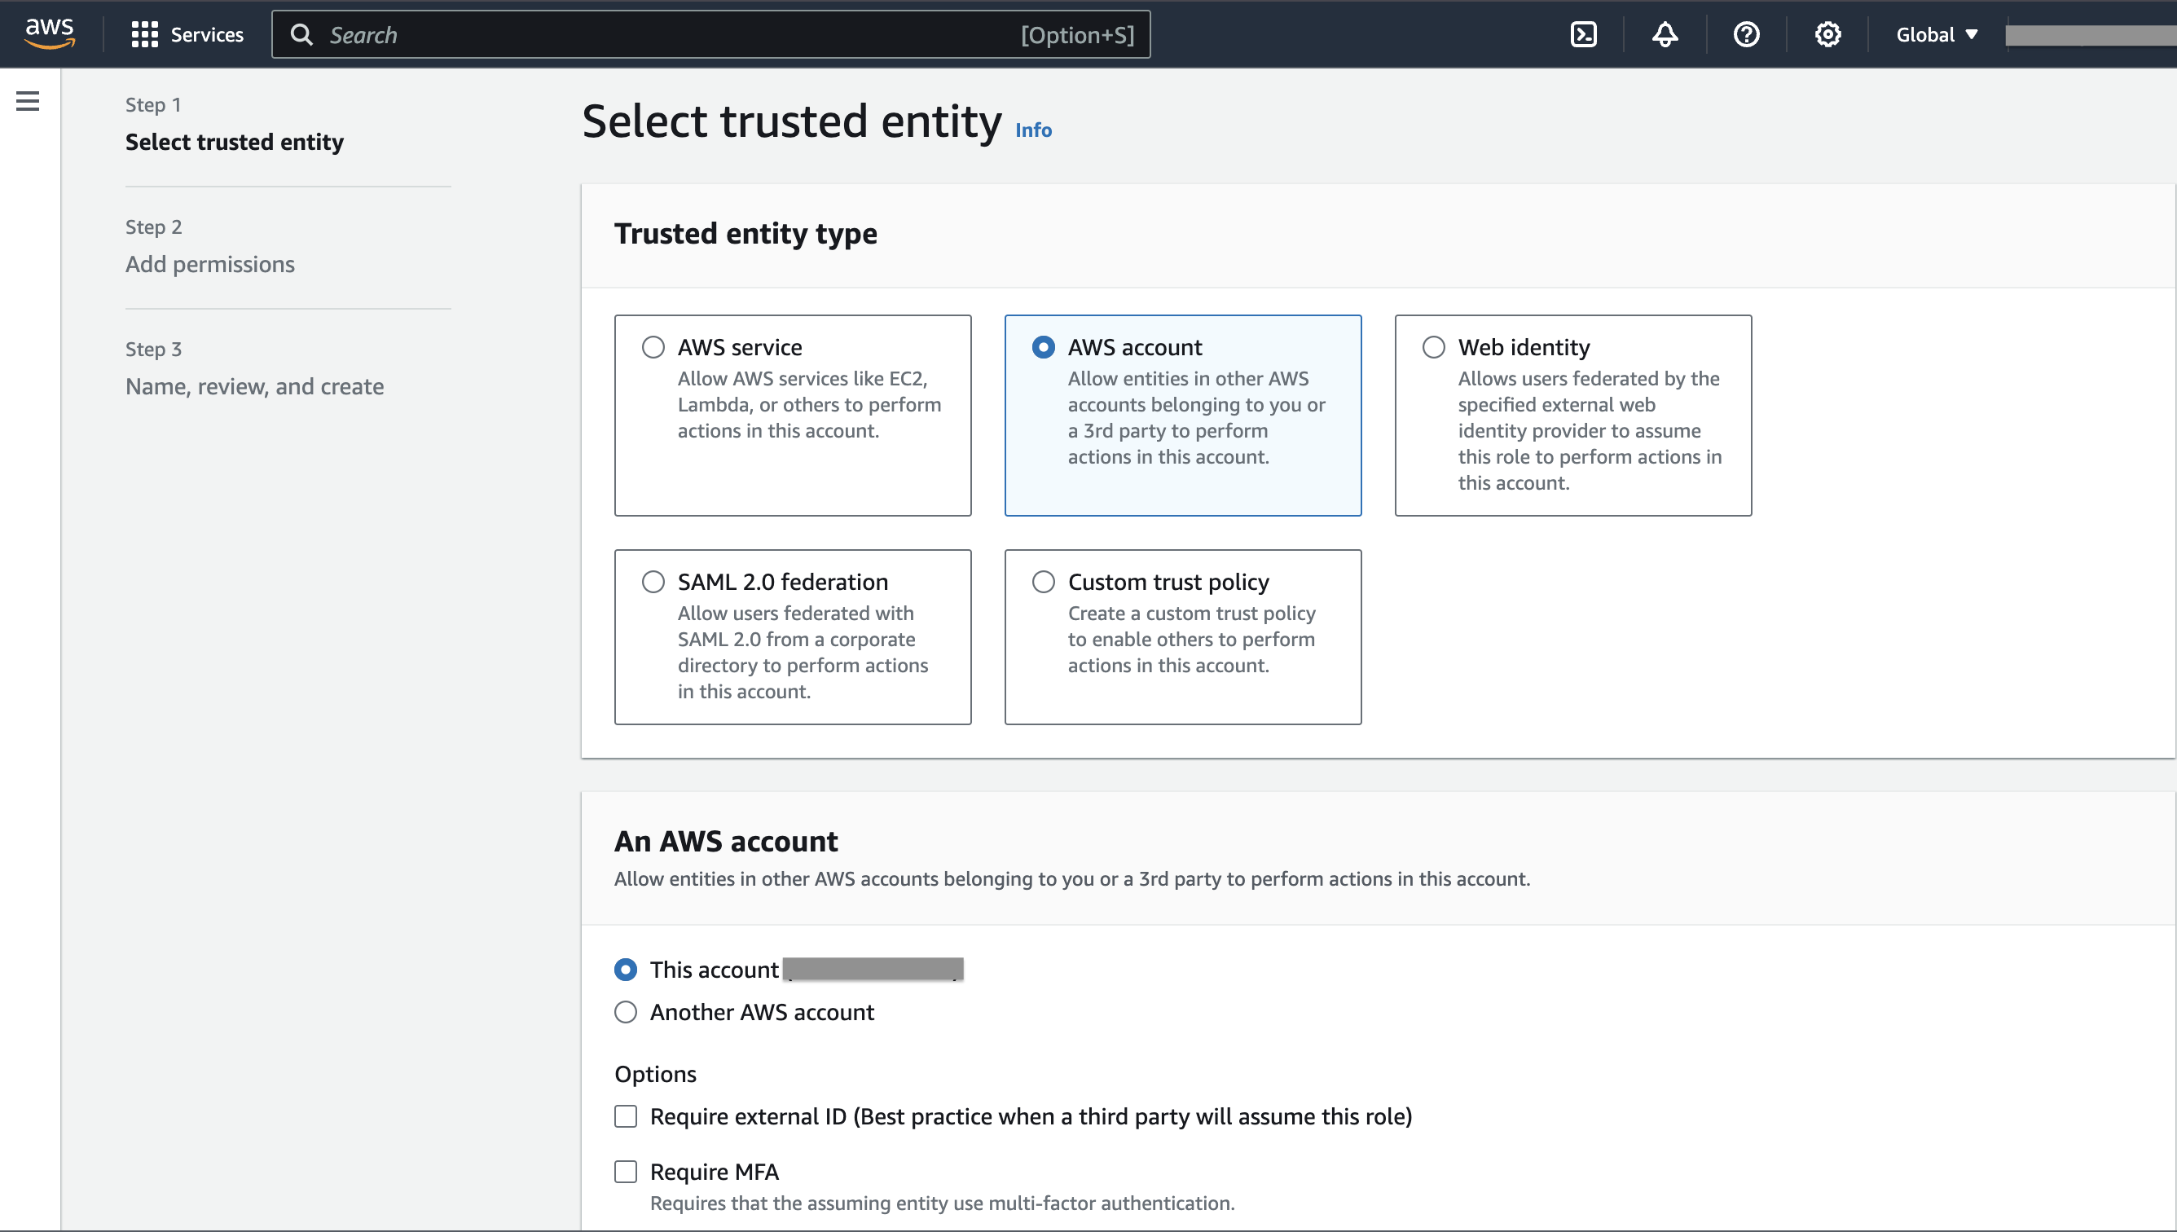The image size is (2177, 1232).
Task: Click the AWS account radio button
Action: click(1042, 347)
